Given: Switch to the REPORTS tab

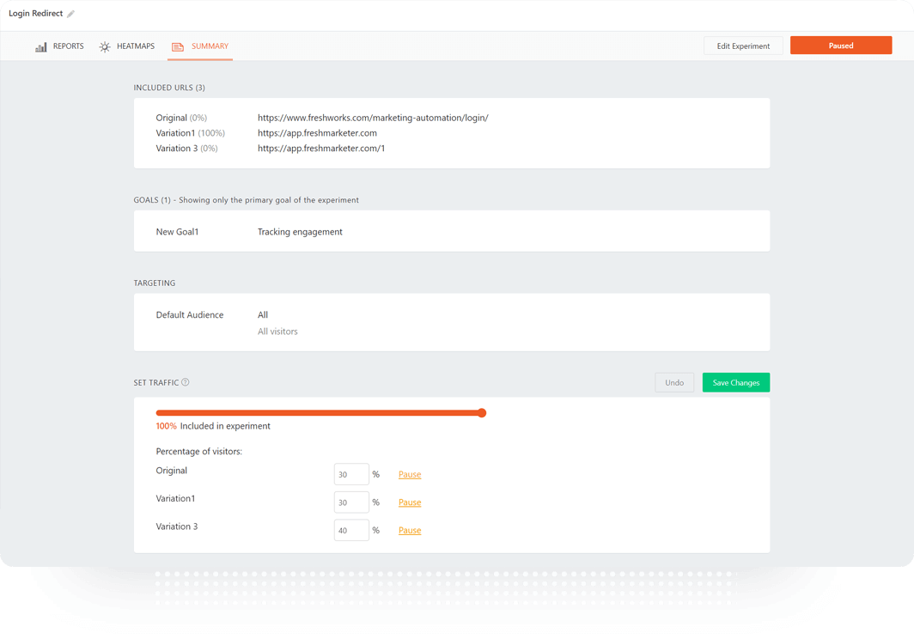Looking at the screenshot, I should [x=68, y=46].
